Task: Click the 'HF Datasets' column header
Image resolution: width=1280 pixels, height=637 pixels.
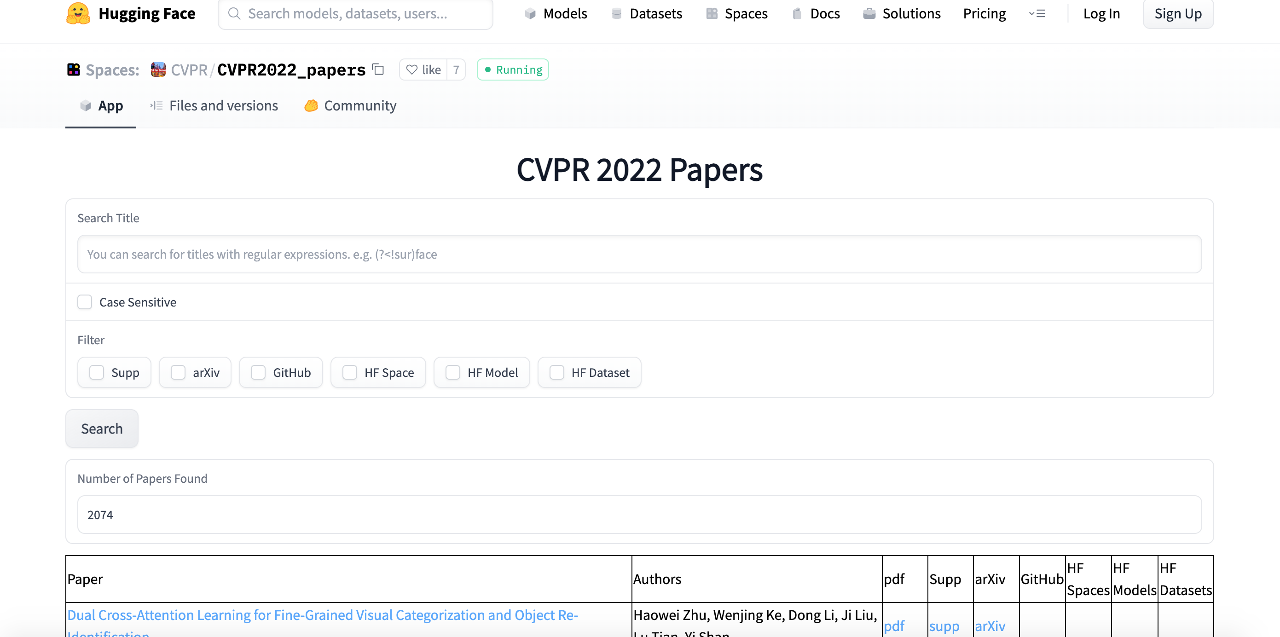Action: (1186, 579)
